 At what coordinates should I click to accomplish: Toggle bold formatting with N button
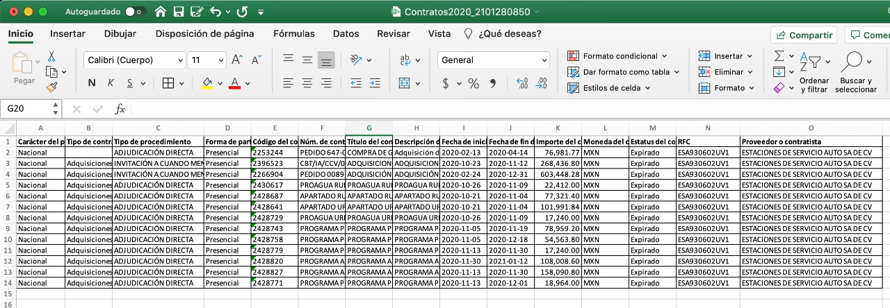coord(92,83)
